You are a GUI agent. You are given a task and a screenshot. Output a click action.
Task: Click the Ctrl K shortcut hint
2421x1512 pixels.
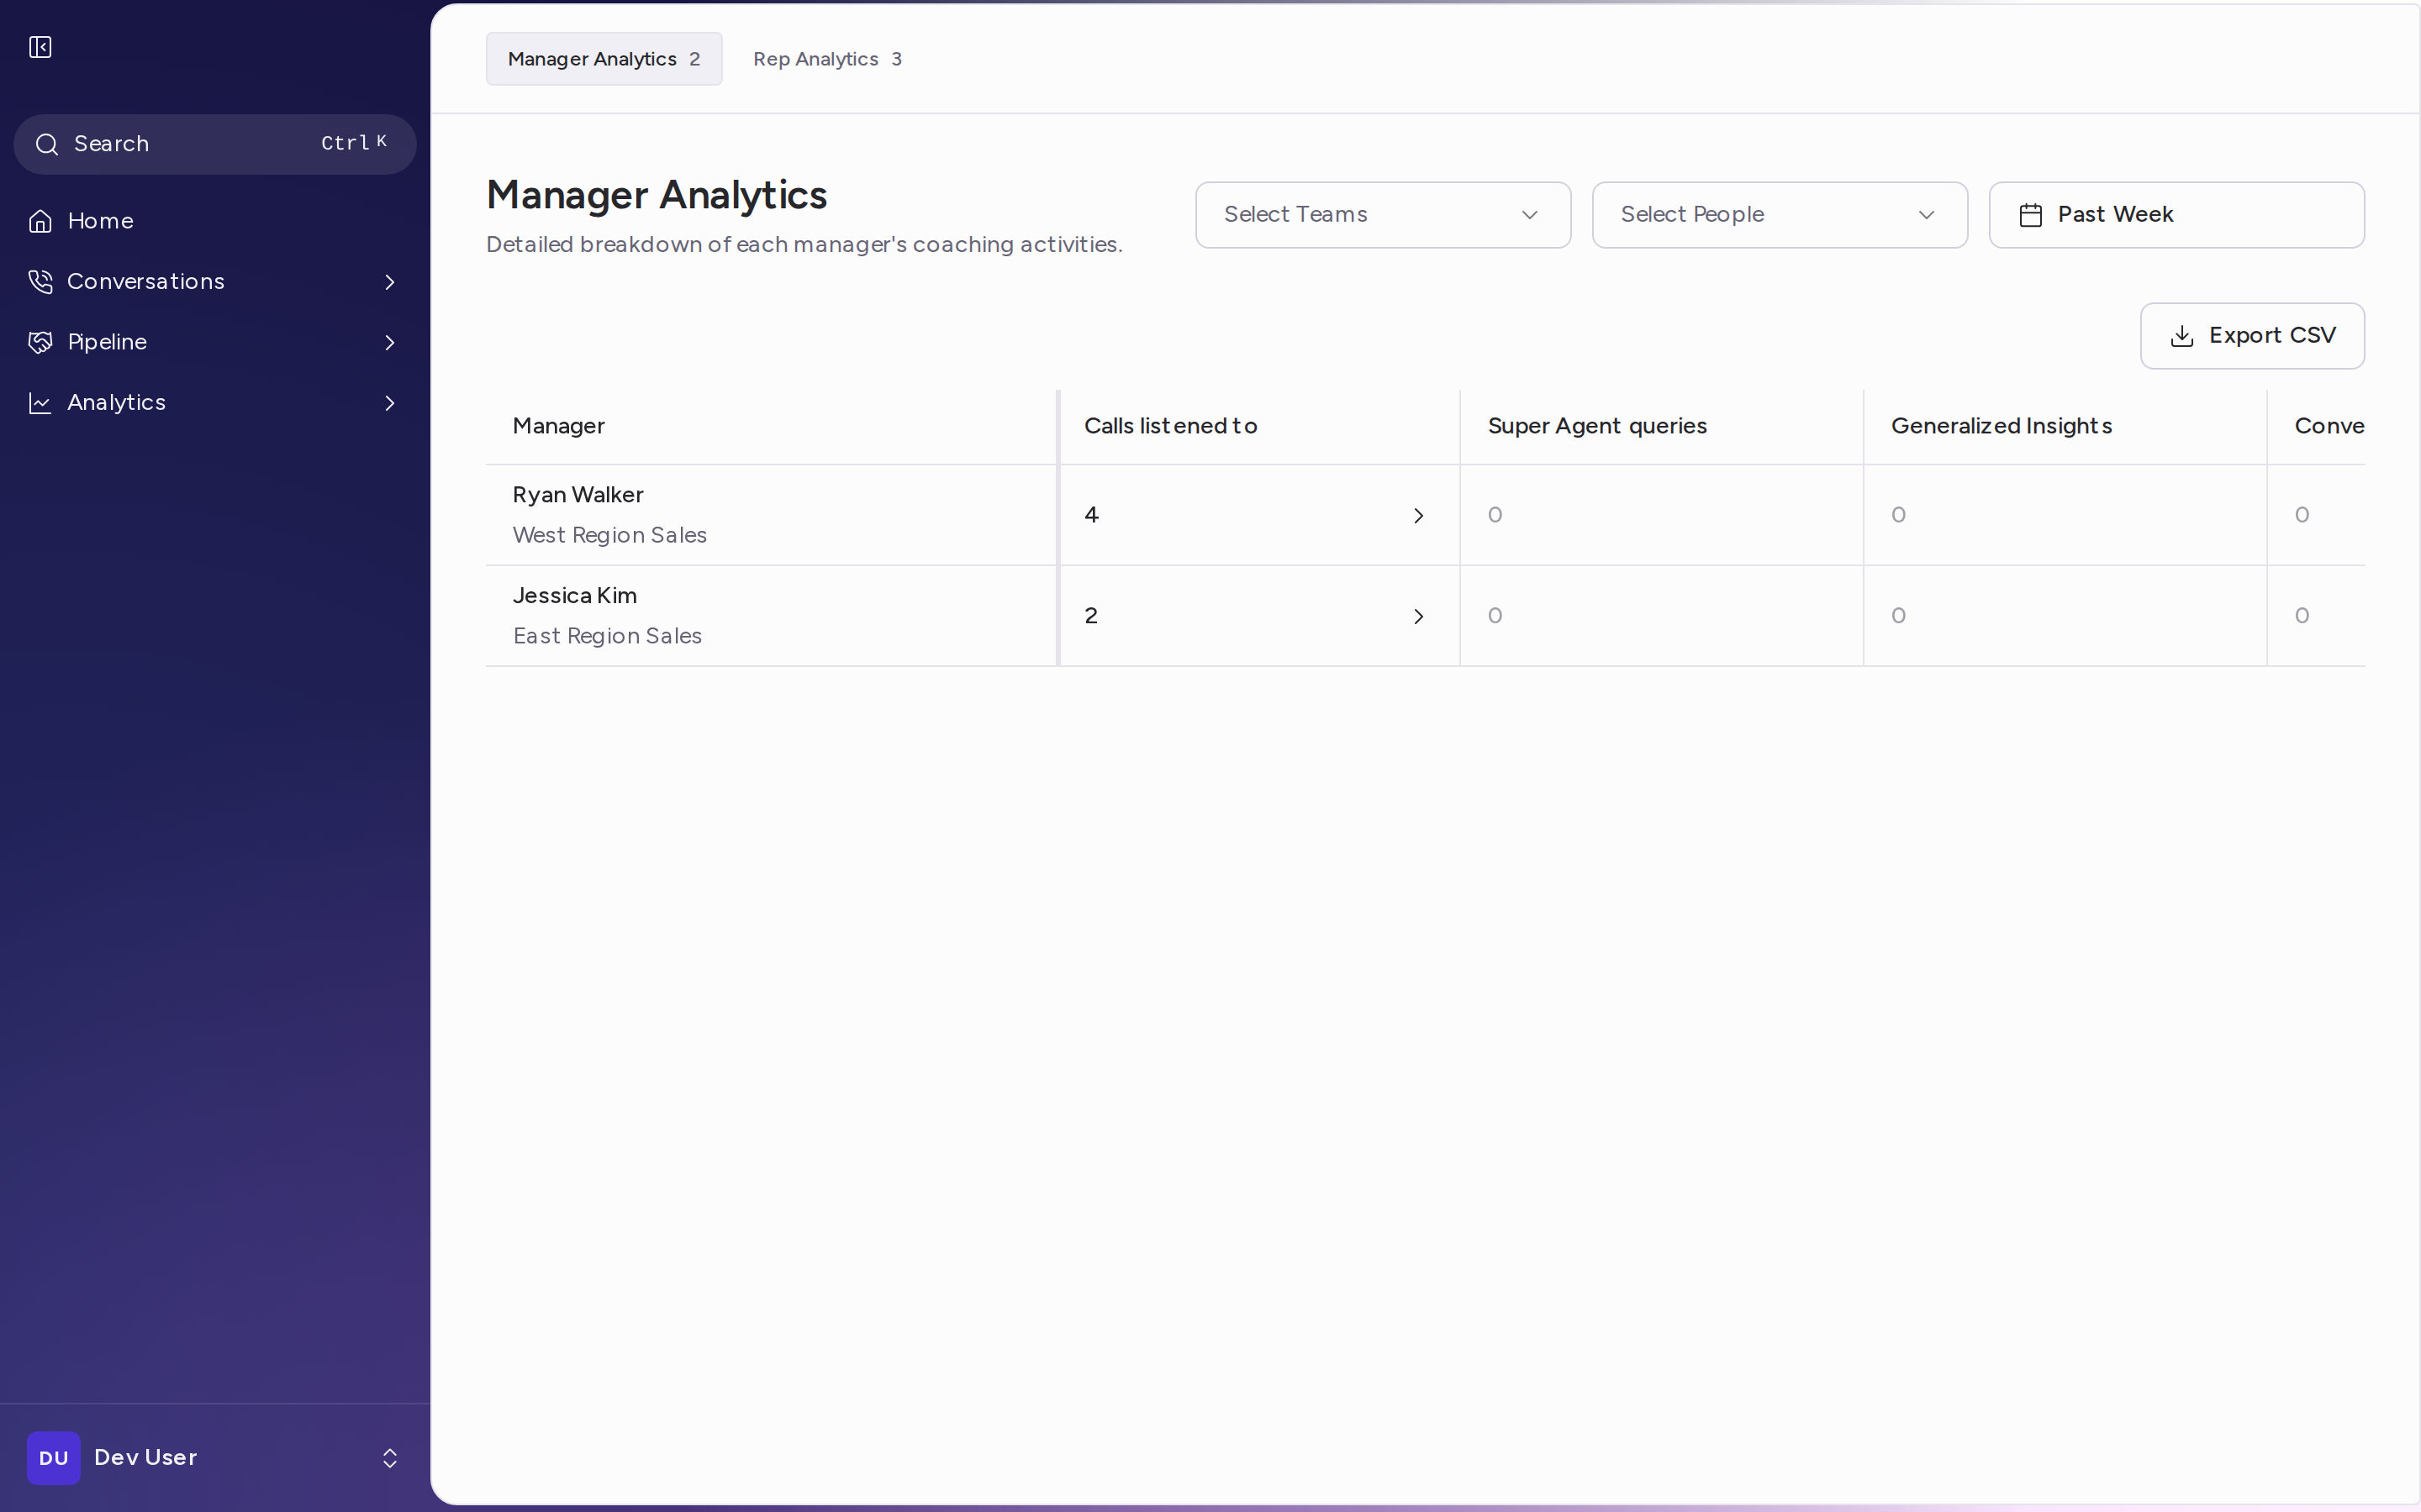click(x=354, y=143)
